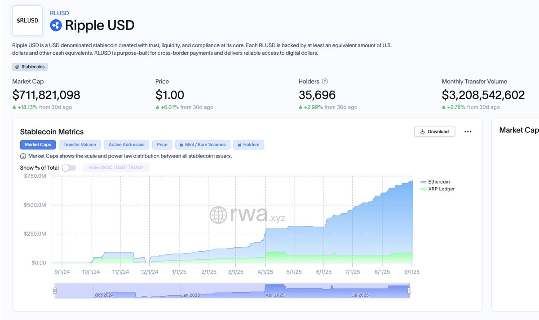Open the locked Holders metric tab
539x320 pixels.
pos(249,145)
